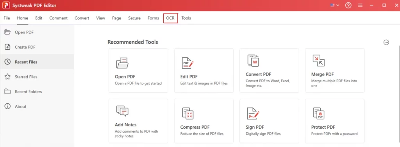Click the Add Notes card title
The image size is (400, 147).
tap(126, 125)
